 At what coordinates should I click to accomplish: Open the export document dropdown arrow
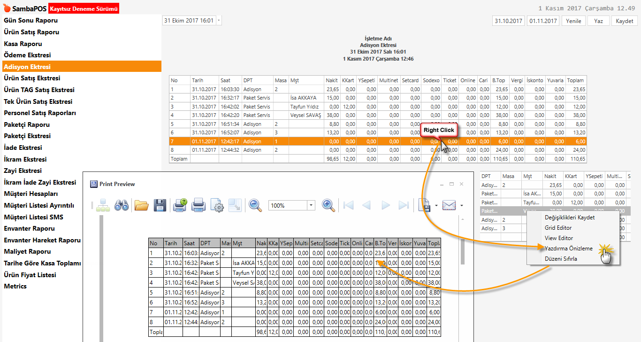click(436, 205)
